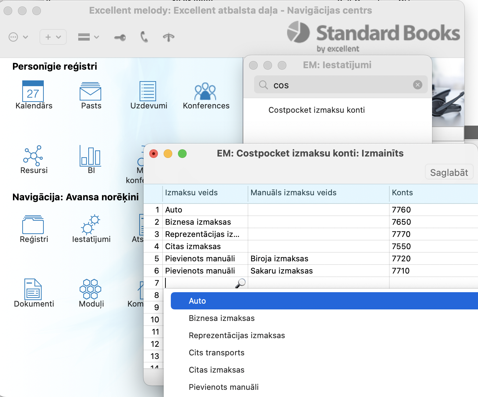The height and width of the screenshot is (397, 478).
Task: Open Konferences icon
Action: [205, 92]
